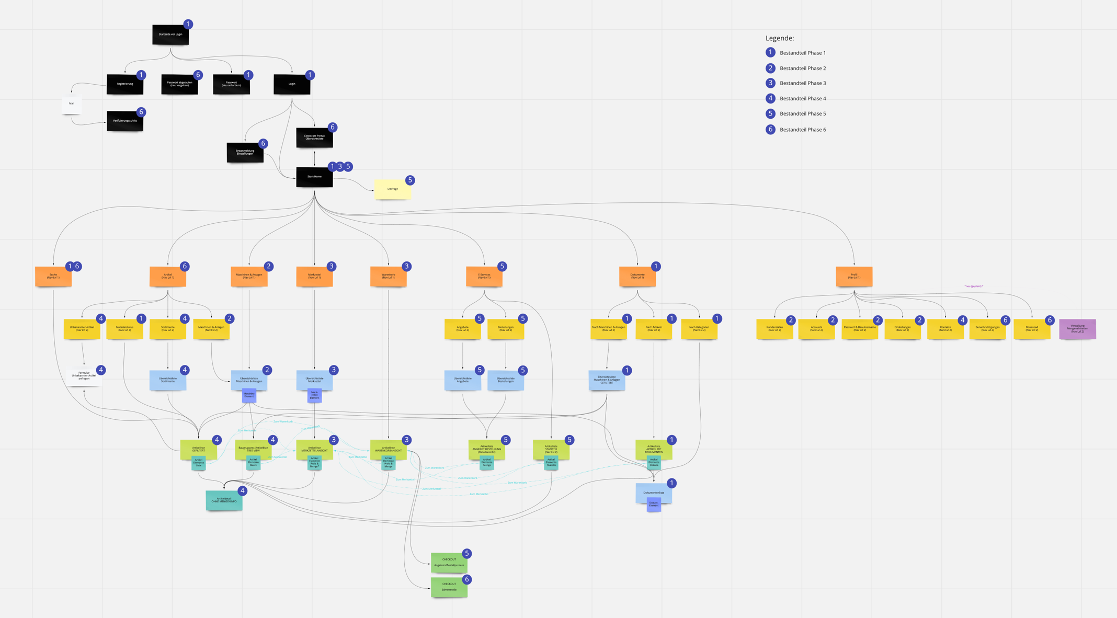Click the yellow Umfrage sticky note
Screen dimensions: 1117x618
(393, 189)
